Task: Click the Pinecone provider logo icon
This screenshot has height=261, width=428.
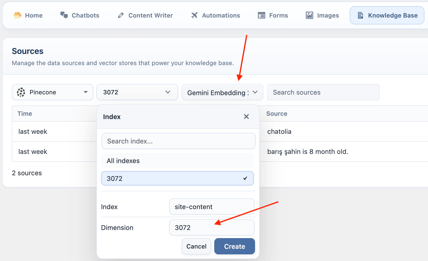Action: (21, 92)
